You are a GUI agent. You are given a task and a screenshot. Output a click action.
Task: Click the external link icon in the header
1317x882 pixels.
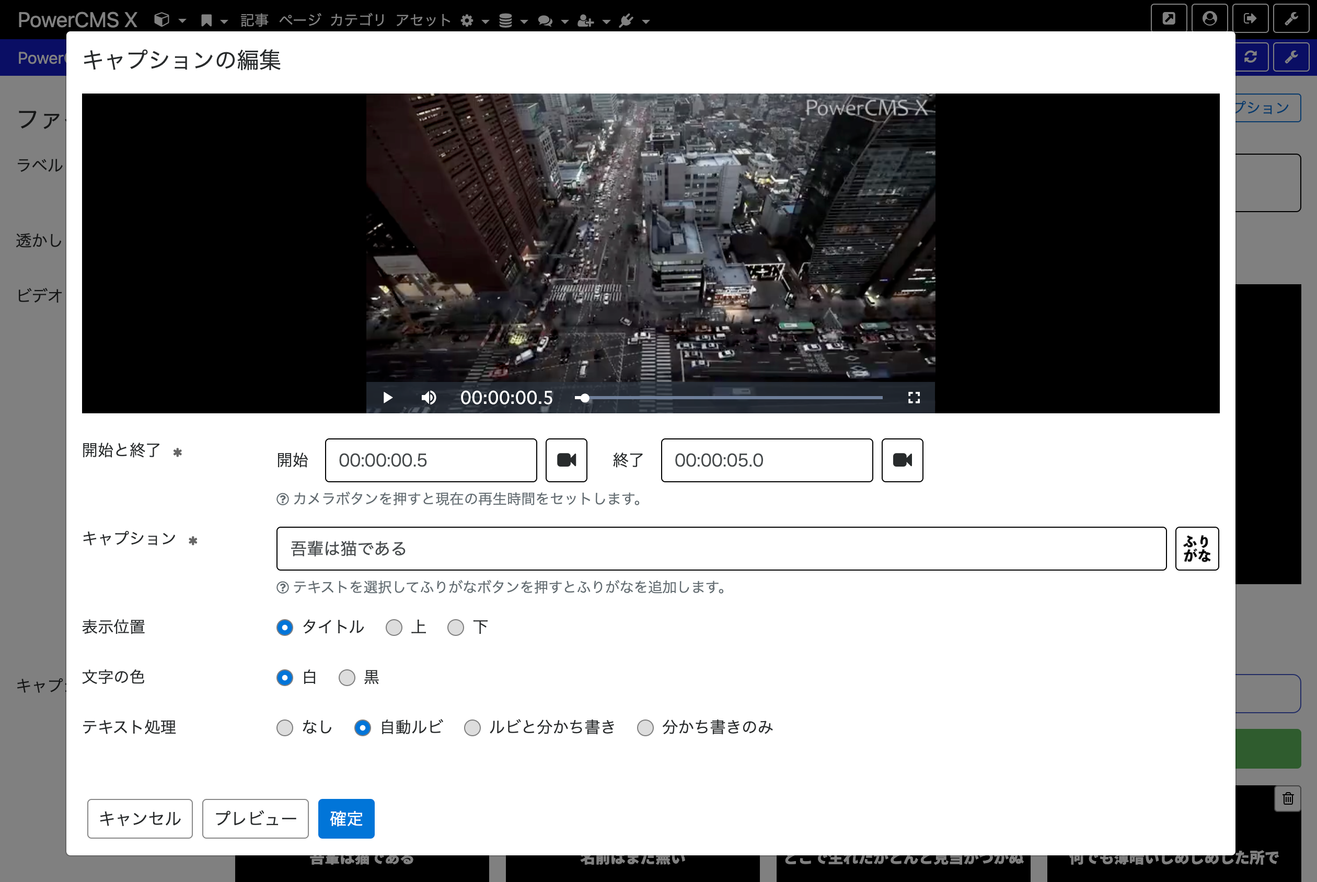click(x=1169, y=19)
